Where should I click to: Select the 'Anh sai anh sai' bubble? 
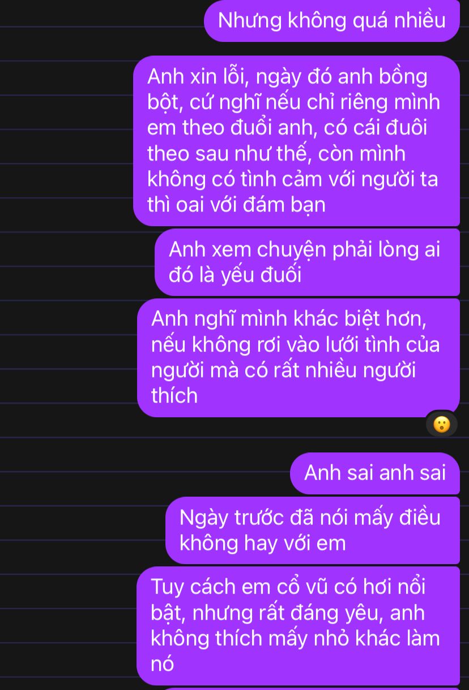(x=375, y=473)
